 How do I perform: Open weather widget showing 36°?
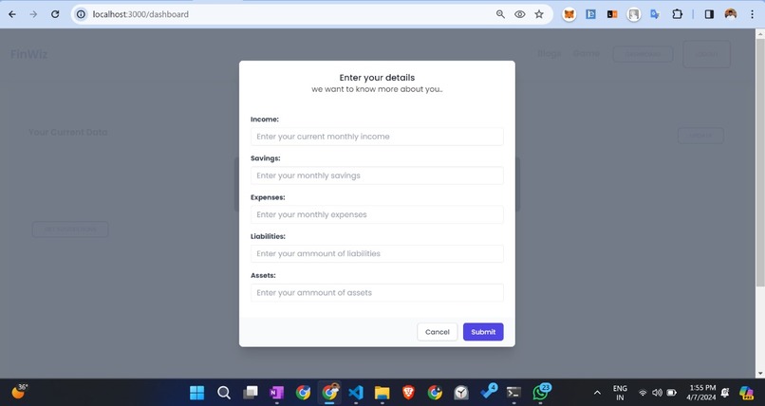point(20,392)
